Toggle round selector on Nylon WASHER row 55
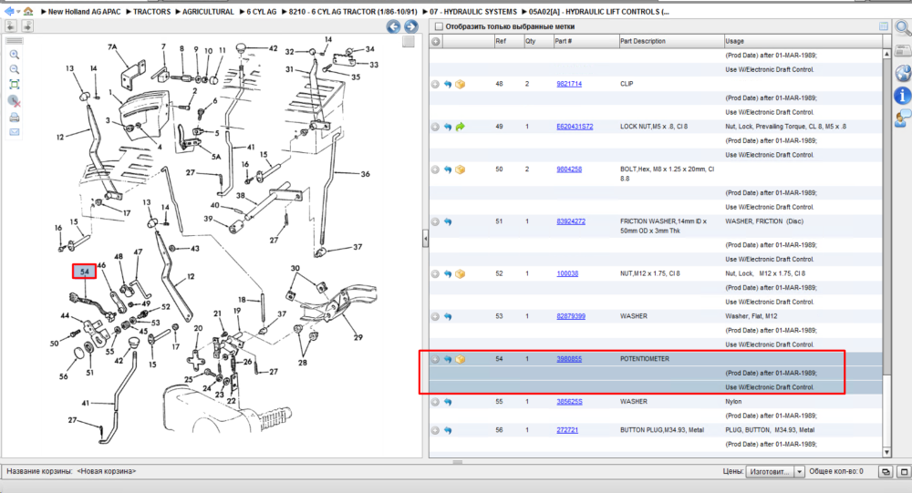Image resolution: width=912 pixels, height=493 pixels. tap(435, 402)
